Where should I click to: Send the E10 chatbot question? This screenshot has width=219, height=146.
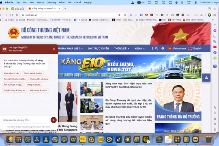click(x=54, y=120)
